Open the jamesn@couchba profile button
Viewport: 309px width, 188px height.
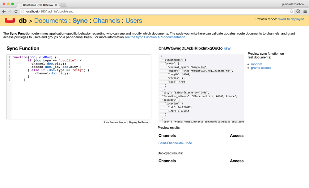(x=294, y=4)
